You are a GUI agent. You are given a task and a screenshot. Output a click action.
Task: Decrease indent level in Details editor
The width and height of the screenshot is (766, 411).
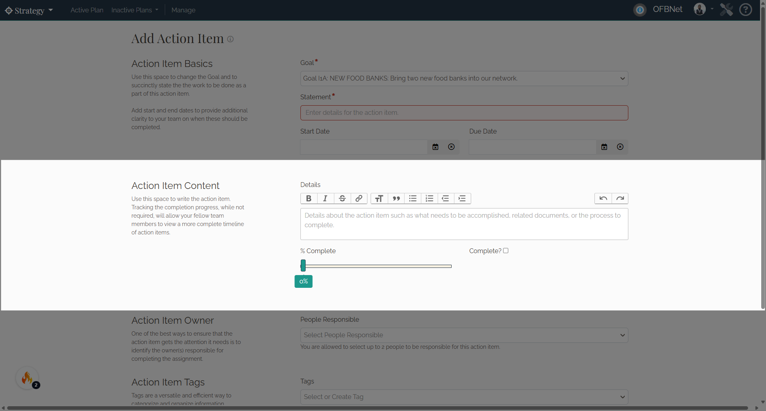(x=446, y=199)
